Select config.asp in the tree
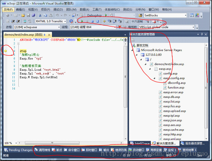 (x=170, y=73)
